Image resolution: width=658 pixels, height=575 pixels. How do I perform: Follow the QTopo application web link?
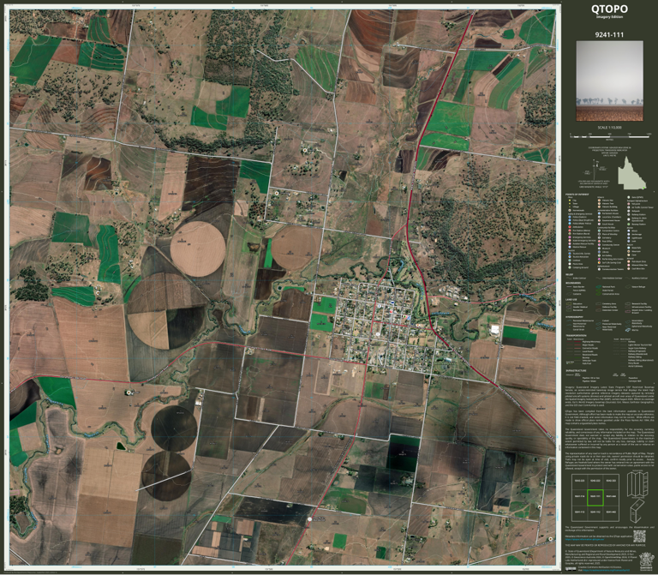584,539
